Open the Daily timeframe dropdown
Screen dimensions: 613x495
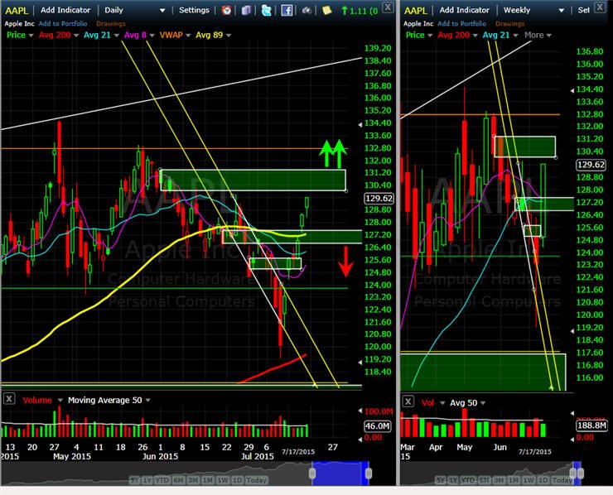click(135, 10)
